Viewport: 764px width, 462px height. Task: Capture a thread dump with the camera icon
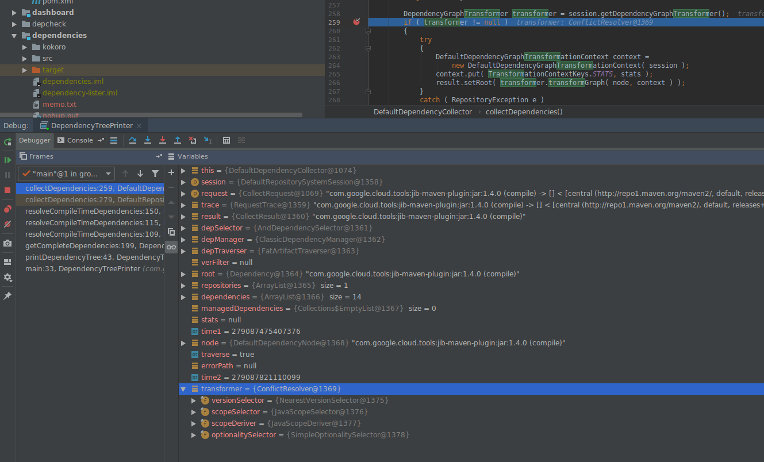coord(7,243)
